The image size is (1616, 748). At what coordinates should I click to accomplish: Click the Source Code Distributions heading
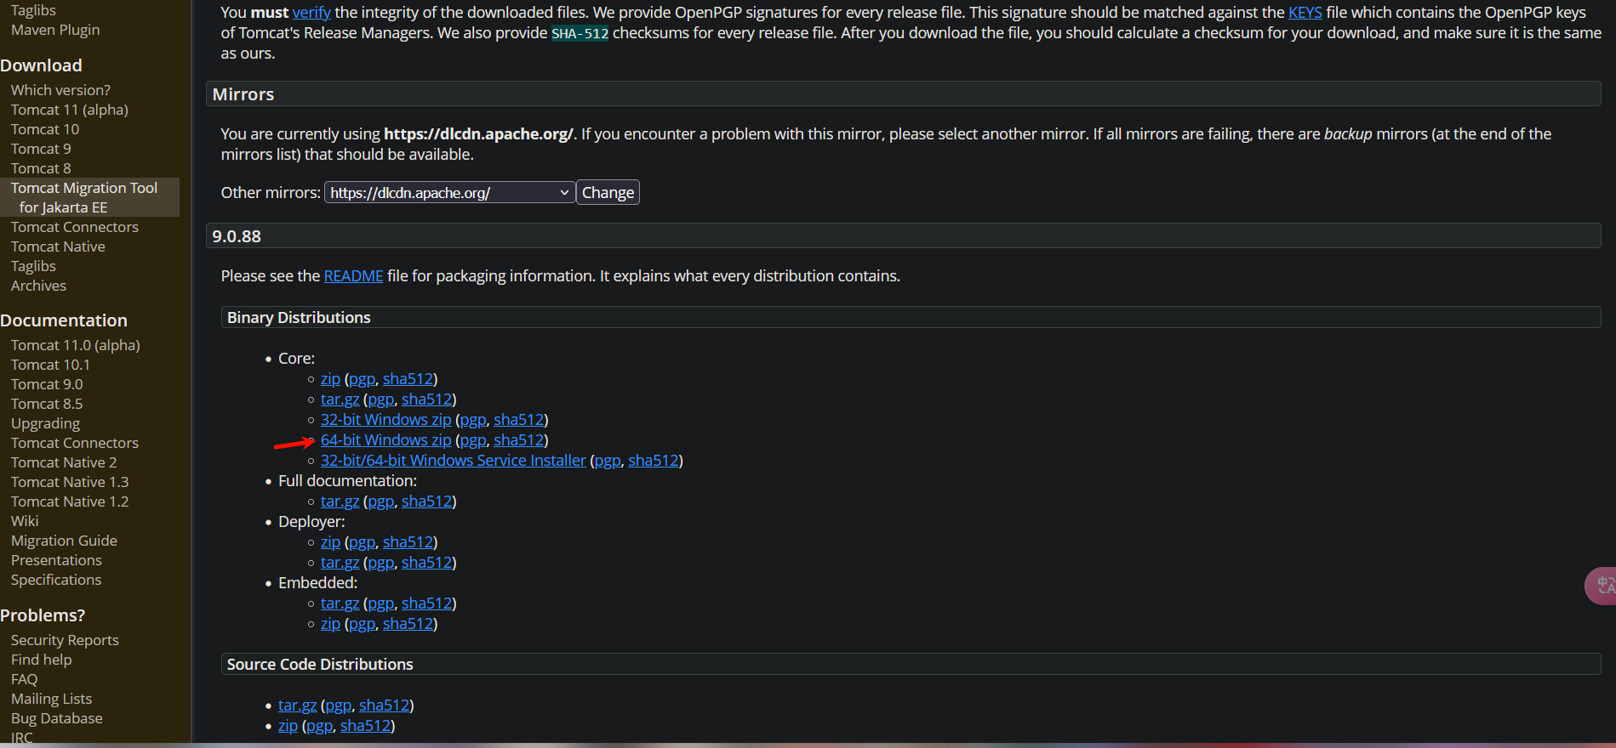(320, 664)
